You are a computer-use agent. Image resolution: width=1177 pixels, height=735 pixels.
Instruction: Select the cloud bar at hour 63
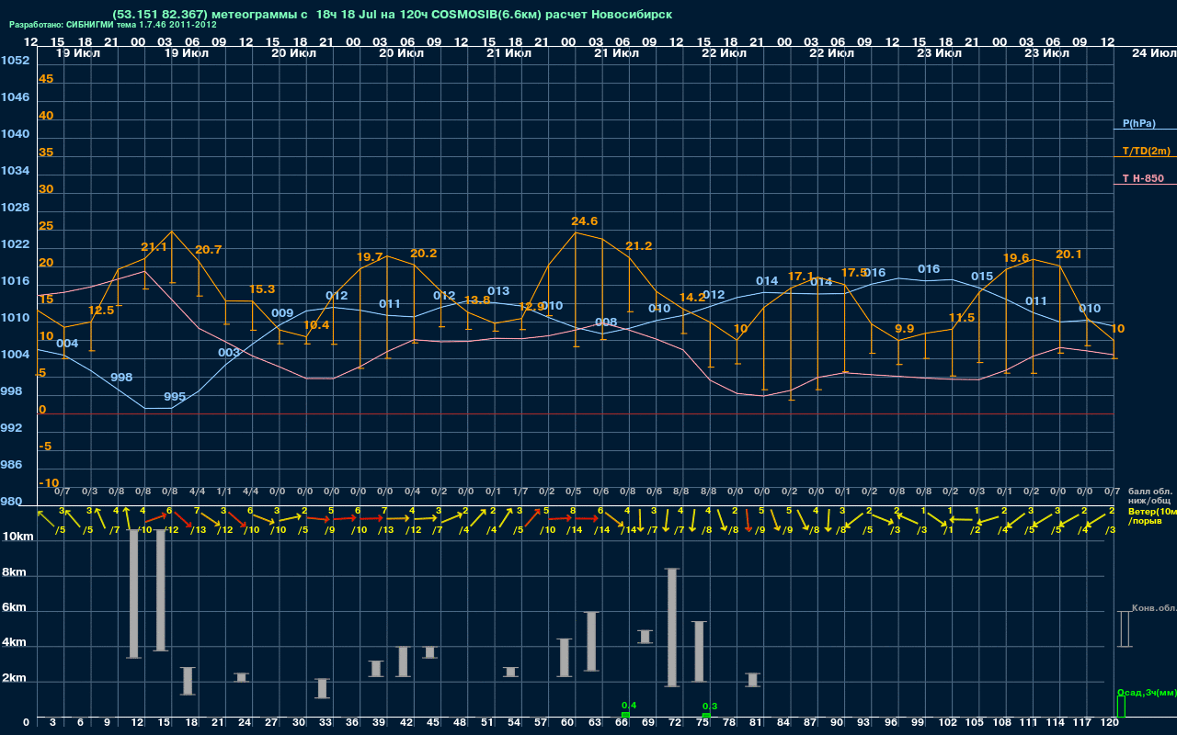point(592,641)
